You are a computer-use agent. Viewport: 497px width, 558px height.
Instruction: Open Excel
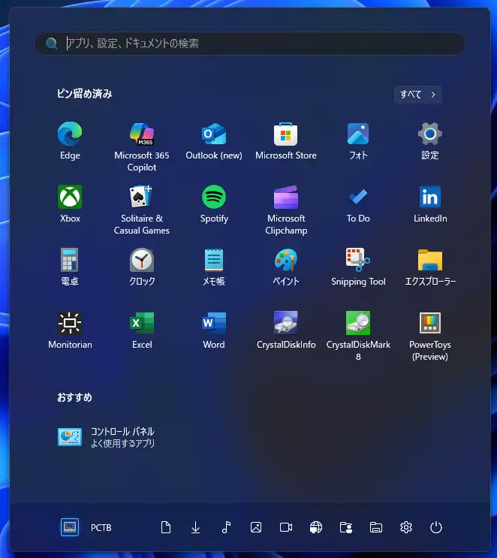click(x=142, y=330)
